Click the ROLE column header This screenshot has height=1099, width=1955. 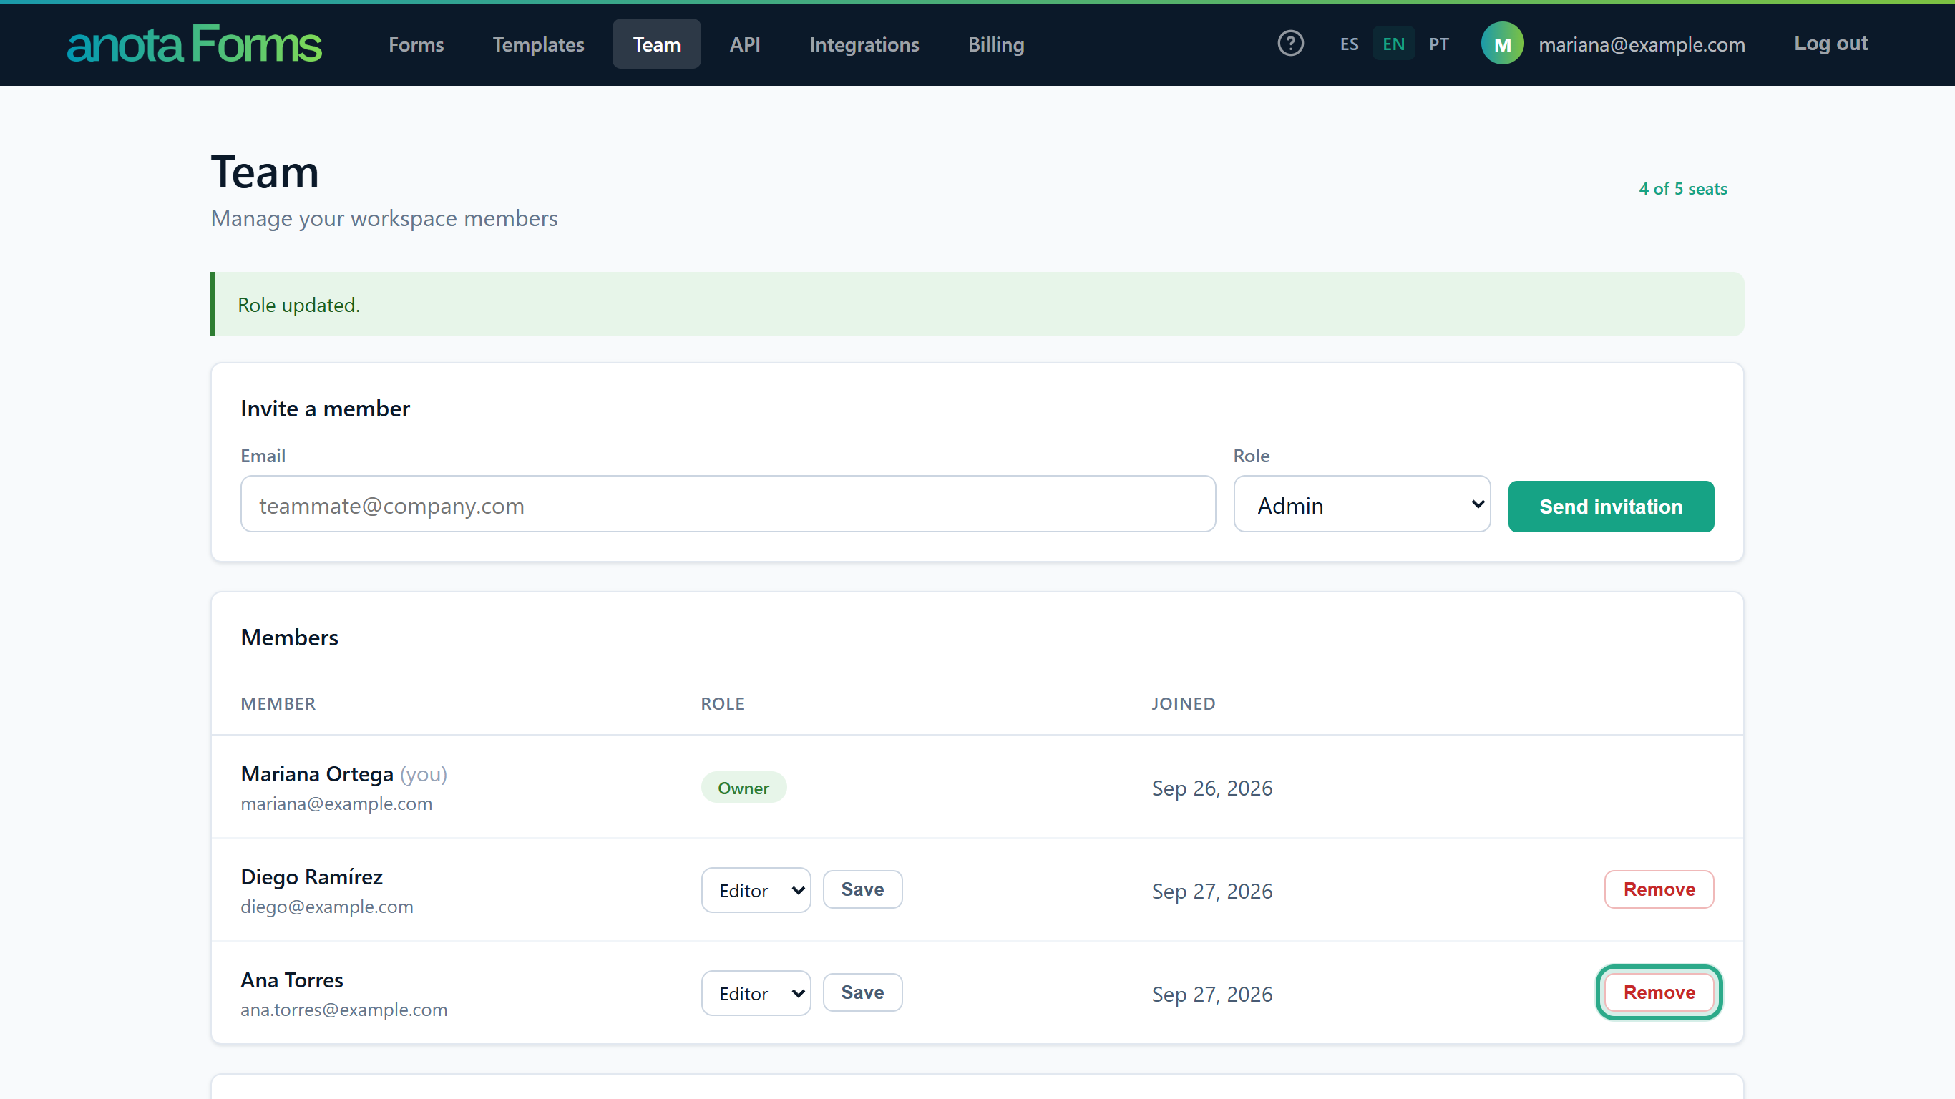click(x=723, y=703)
